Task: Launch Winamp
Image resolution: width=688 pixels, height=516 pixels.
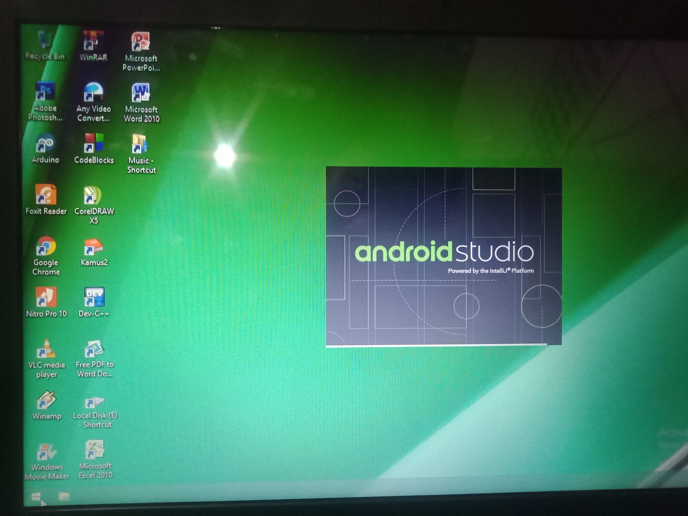Action: point(46,401)
